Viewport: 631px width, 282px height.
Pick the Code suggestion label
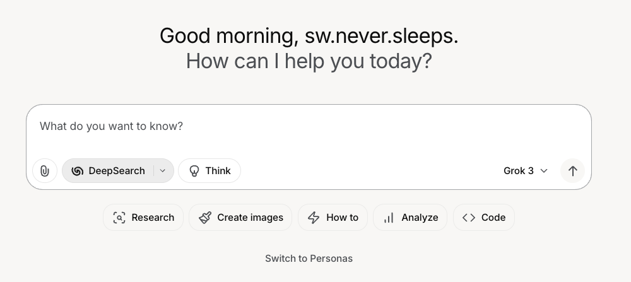[x=493, y=218]
